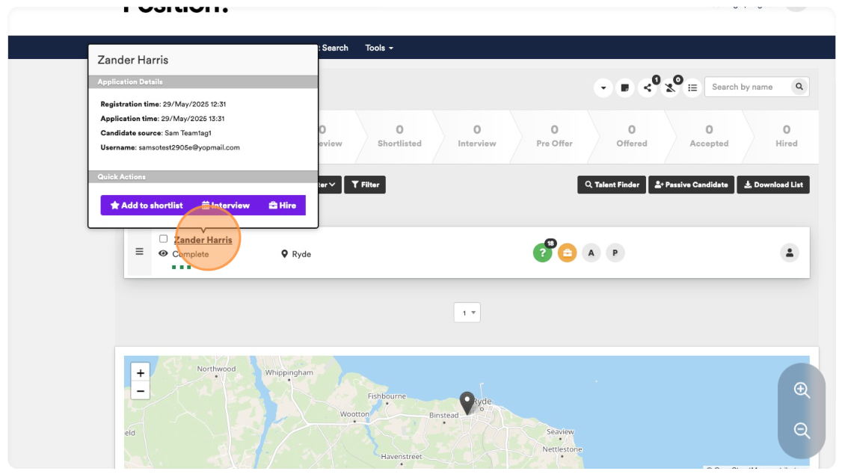Screen dimensions: 842x474
Task: Zoom in map with plus button
Action: 141,372
